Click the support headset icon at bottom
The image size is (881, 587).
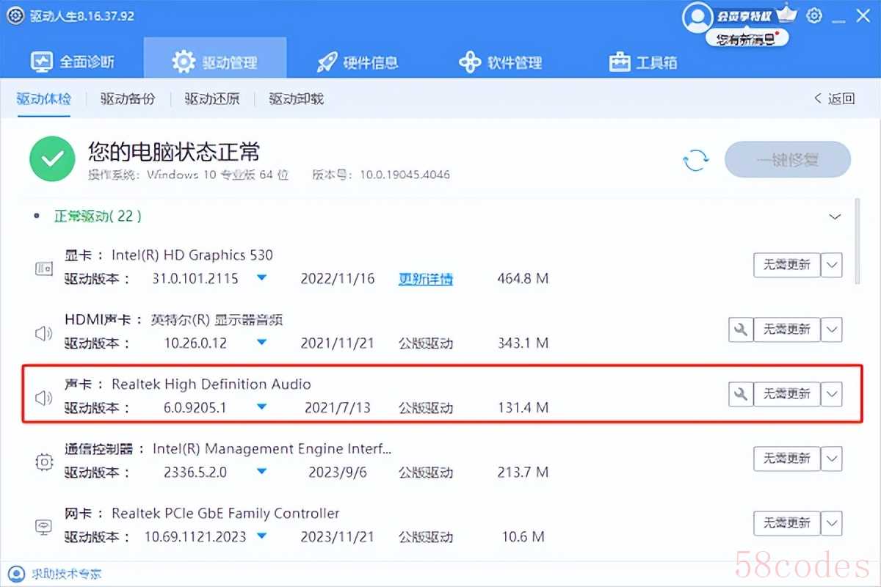pyautogui.click(x=16, y=573)
